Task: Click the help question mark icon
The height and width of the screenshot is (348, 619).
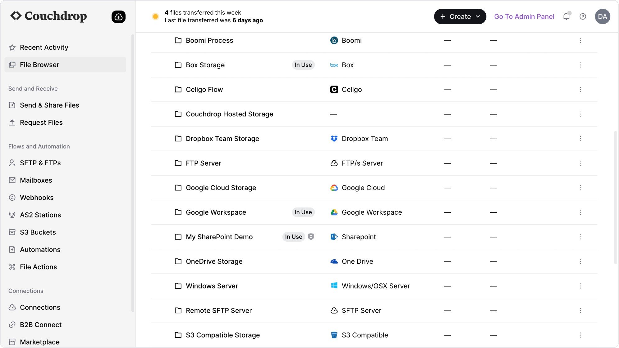Action: click(x=583, y=16)
